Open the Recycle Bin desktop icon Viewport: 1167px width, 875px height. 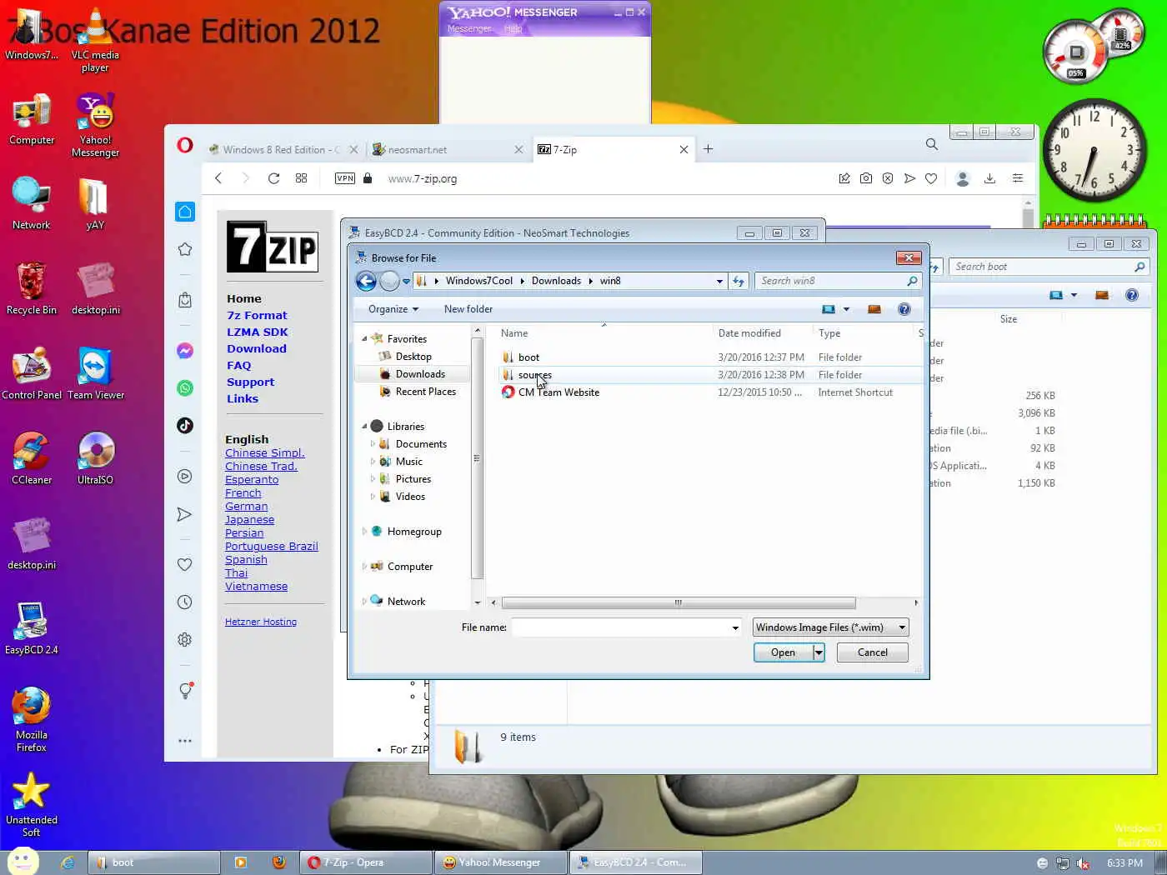pos(32,288)
